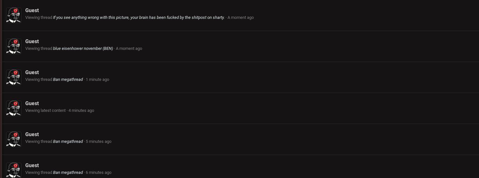Click Guest name in the 6 minutes ago entry

click(x=32, y=166)
